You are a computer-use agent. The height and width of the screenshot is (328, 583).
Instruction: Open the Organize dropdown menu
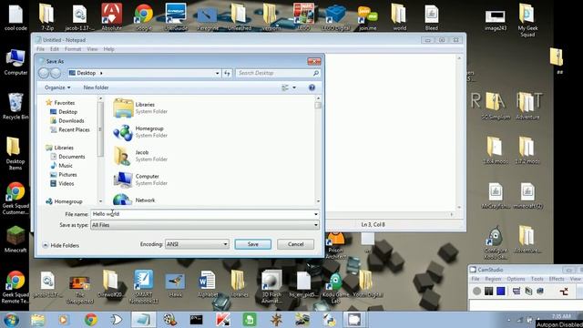57,87
